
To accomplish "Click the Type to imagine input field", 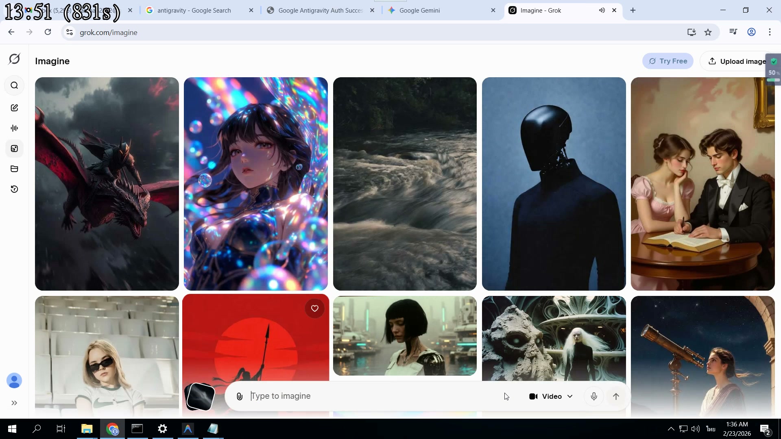I will point(366,396).
